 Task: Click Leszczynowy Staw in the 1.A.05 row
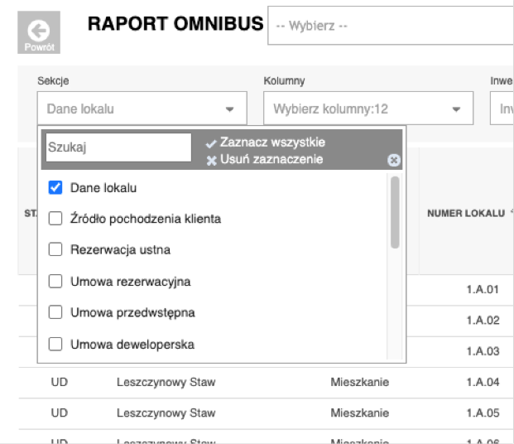[166, 413]
